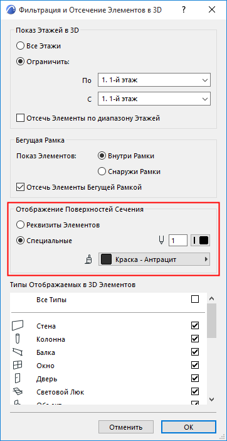Select the Все Этажи radio button

coord(20,46)
